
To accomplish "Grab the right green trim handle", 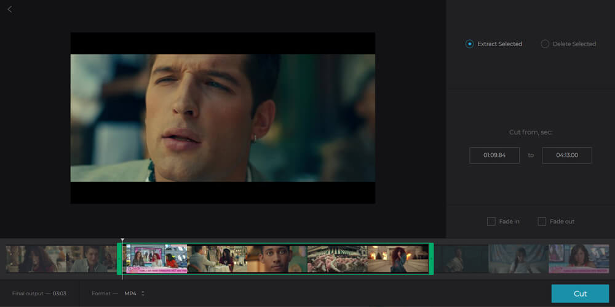I will pyautogui.click(x=431, y=258).
